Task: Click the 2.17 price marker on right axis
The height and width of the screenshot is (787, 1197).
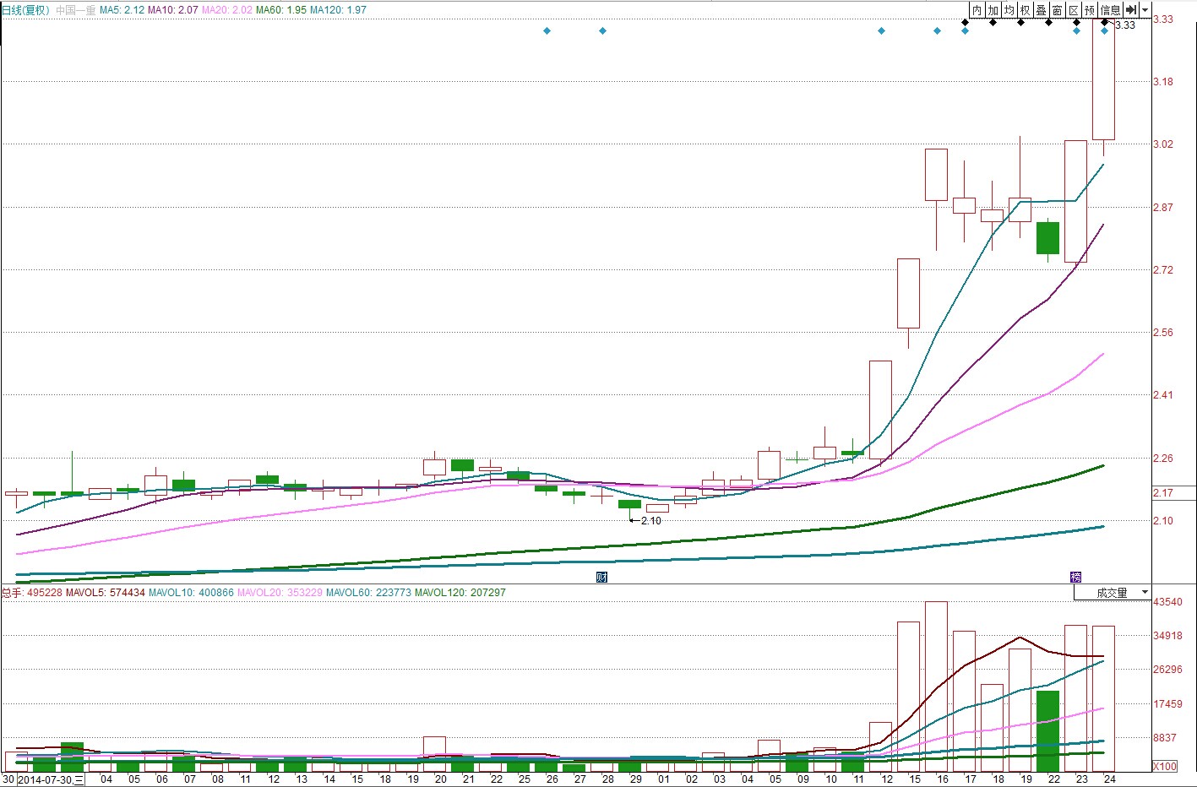Action: [1163, 492]
